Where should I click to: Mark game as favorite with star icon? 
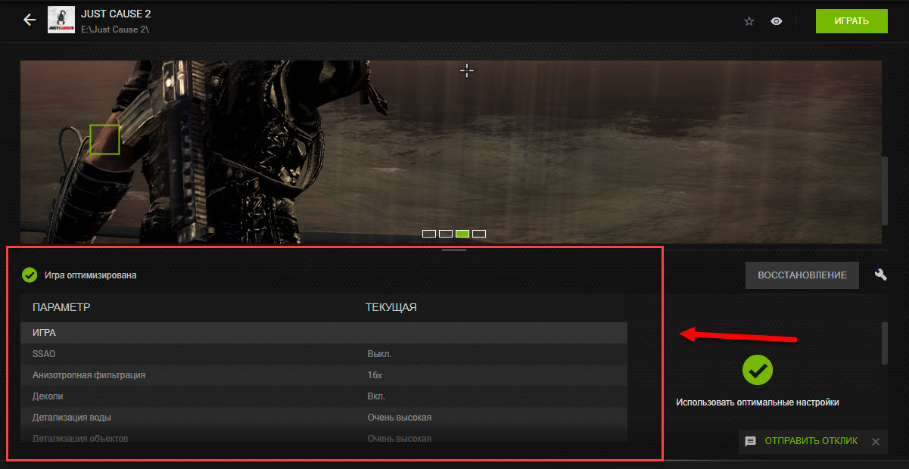coord(749,21)
